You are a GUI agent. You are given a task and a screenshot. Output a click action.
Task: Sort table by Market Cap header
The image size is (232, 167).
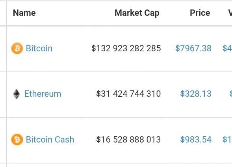point(137,13)
